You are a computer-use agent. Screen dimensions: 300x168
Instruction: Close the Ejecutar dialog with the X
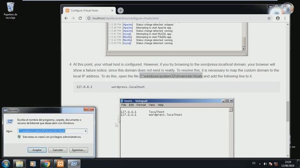coord(89,109)
